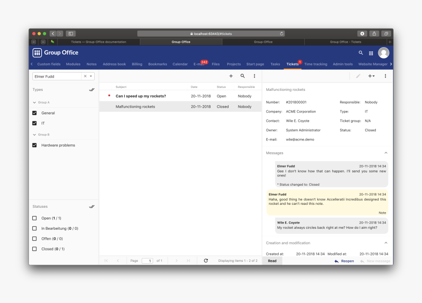Viewport: 422px width, 303px height.
Task: Select all Types with double-check icon
Action: 92,90
